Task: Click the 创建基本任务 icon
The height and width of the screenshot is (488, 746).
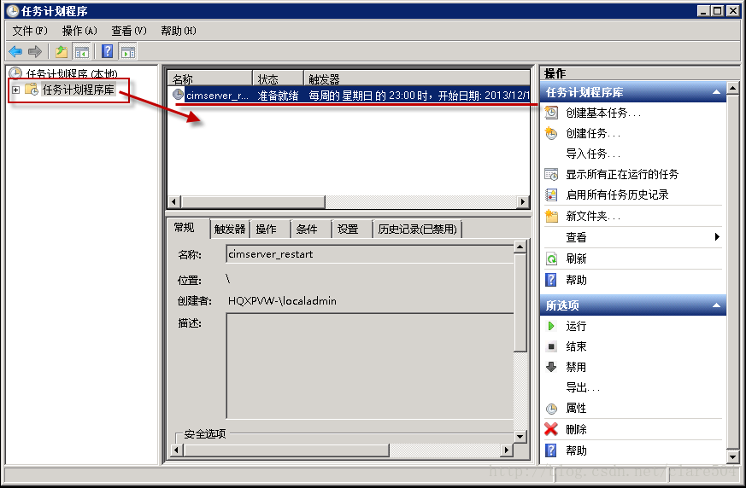Action: coord(551,113)
